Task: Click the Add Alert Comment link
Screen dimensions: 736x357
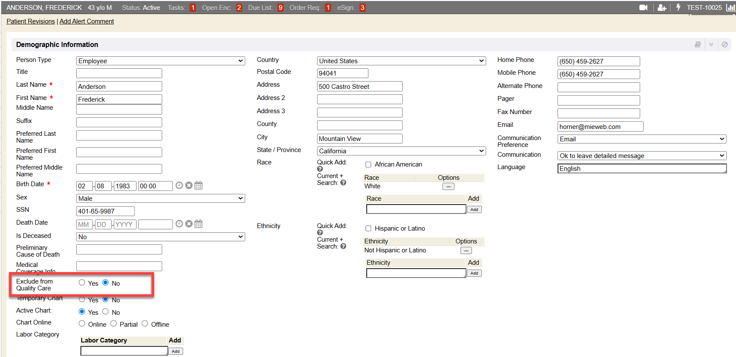Action: click(87, 21)
